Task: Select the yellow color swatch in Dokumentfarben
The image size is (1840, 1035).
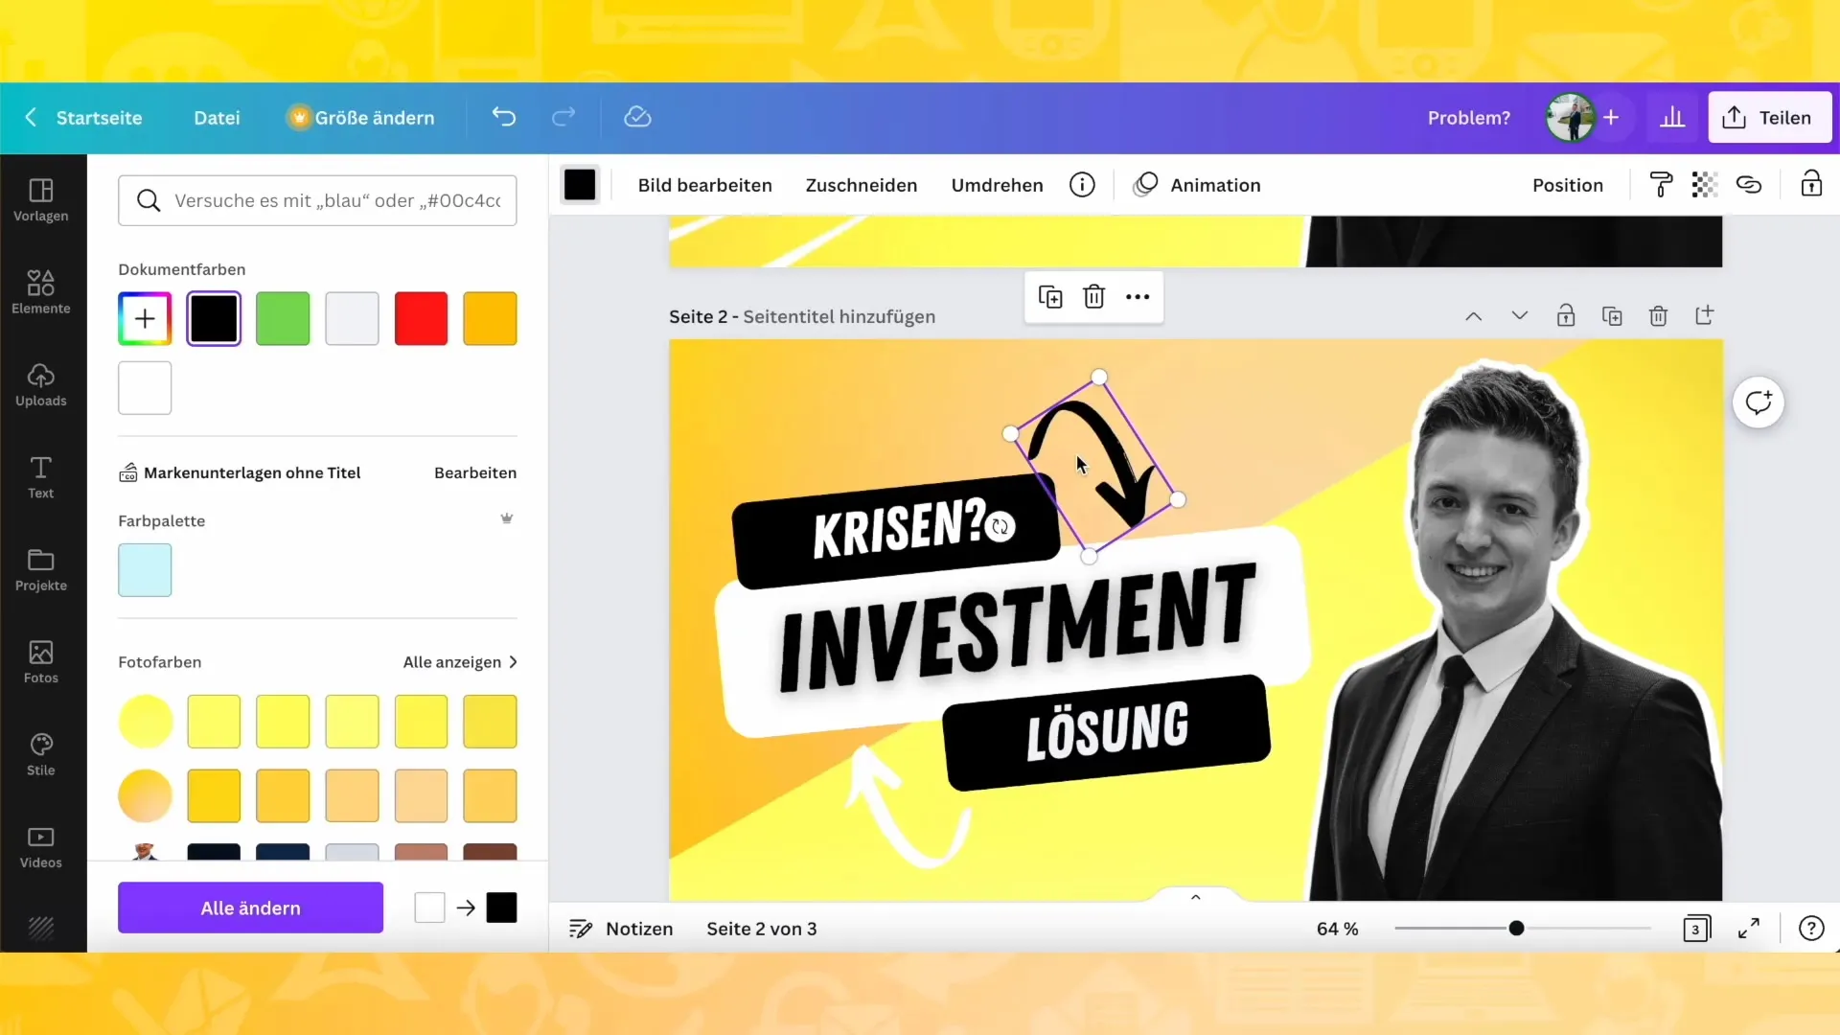Action: (493, 318)
